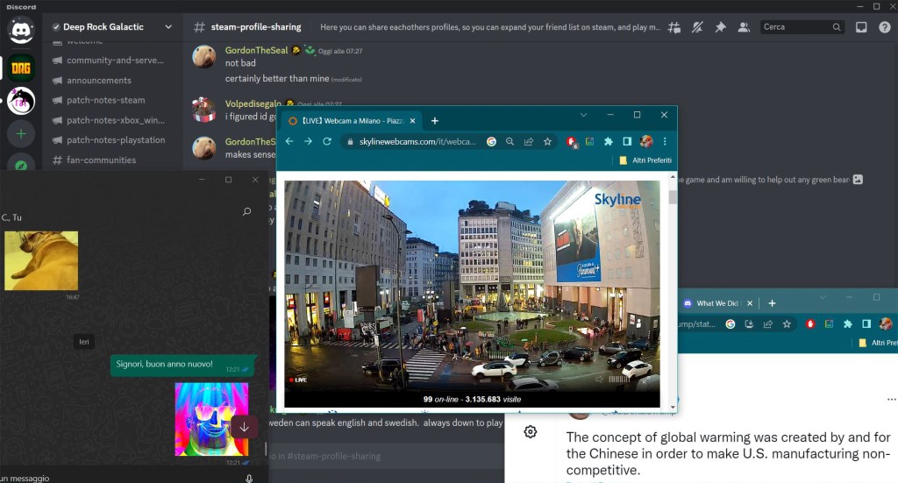Screen dimensions: 898x483
Task: Search in chat using magnifier icon
Action: coord(246,211)
